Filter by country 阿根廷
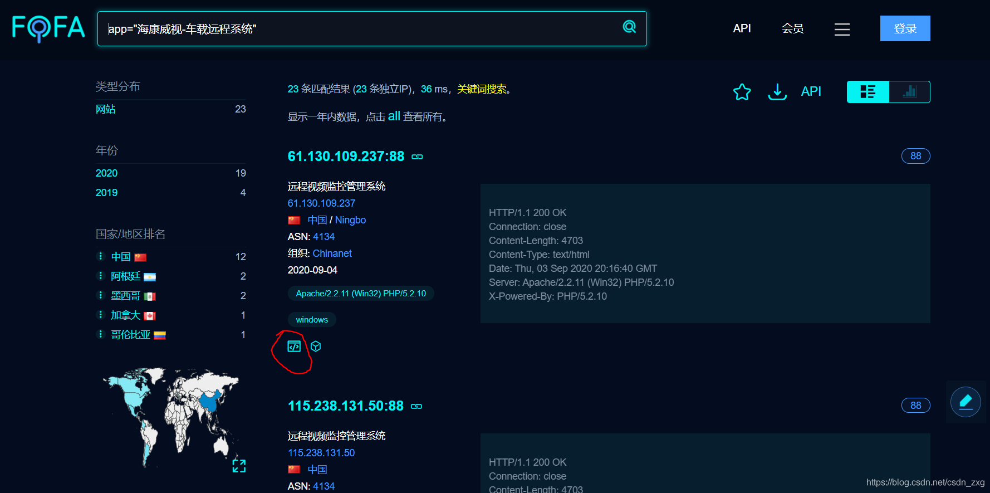 [x=126, y=276]
